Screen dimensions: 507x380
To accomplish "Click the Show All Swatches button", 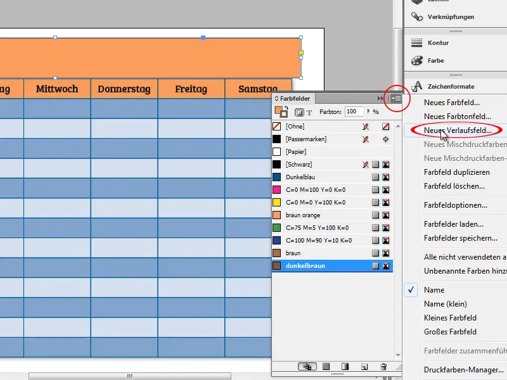I will pyautogui.click(x=307, y=366).
